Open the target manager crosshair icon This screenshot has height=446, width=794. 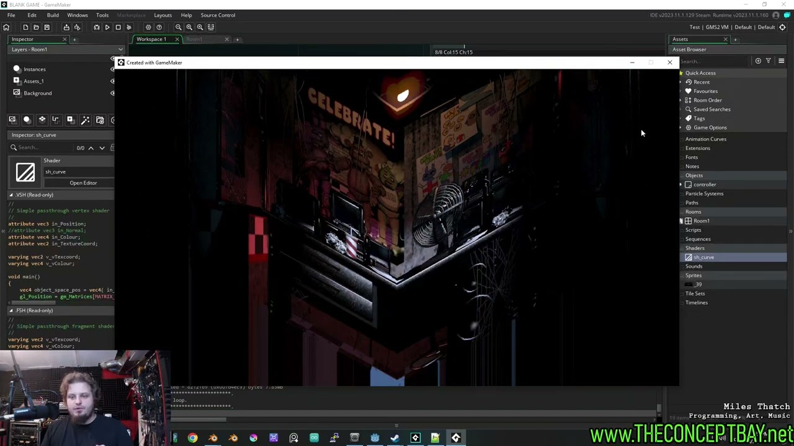click(x=782, y=27)
